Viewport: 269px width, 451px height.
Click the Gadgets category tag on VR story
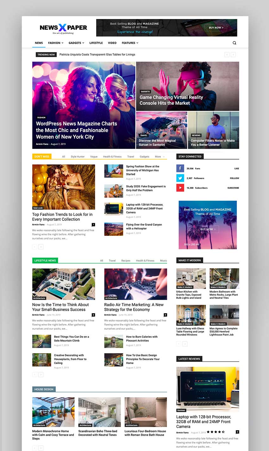[x=145, y=91]
